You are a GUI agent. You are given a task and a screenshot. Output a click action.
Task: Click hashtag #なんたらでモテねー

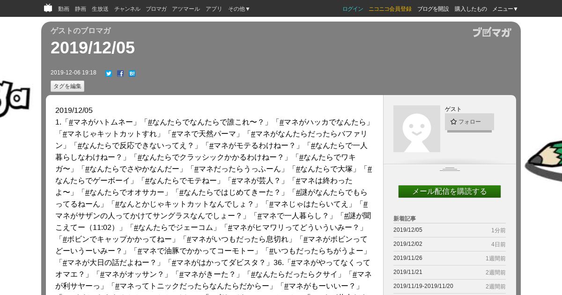[181, 181]
